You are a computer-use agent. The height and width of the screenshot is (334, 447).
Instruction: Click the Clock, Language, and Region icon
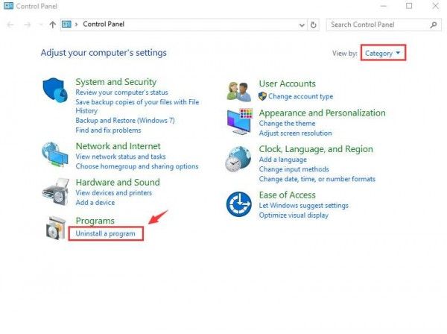(x=239, y=159)
